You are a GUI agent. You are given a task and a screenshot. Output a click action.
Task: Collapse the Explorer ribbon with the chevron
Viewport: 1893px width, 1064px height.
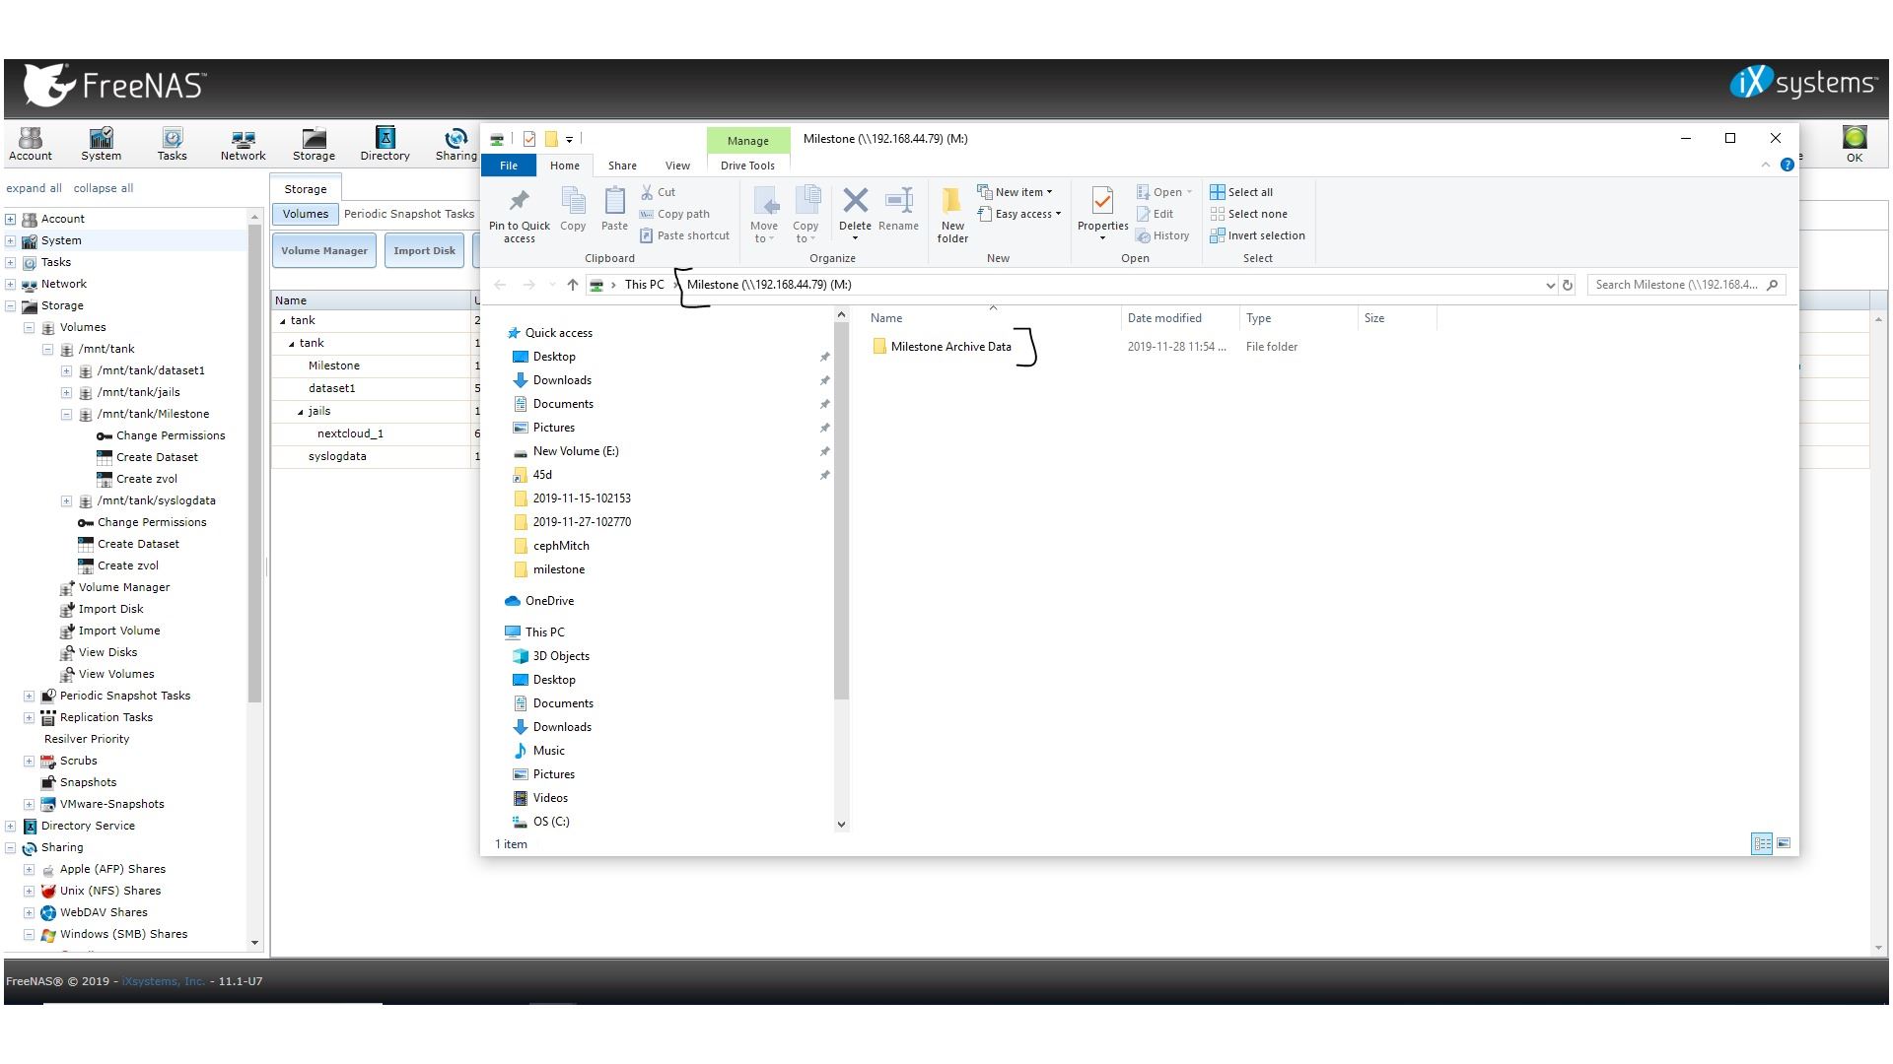point(1765,165)
